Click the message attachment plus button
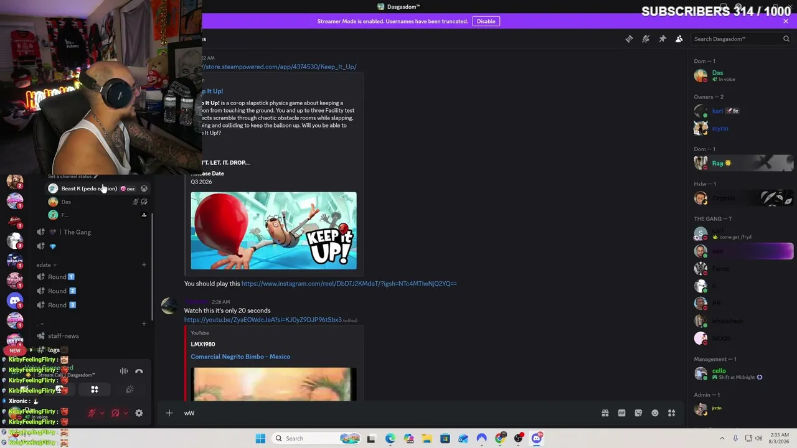 point(169,413)
